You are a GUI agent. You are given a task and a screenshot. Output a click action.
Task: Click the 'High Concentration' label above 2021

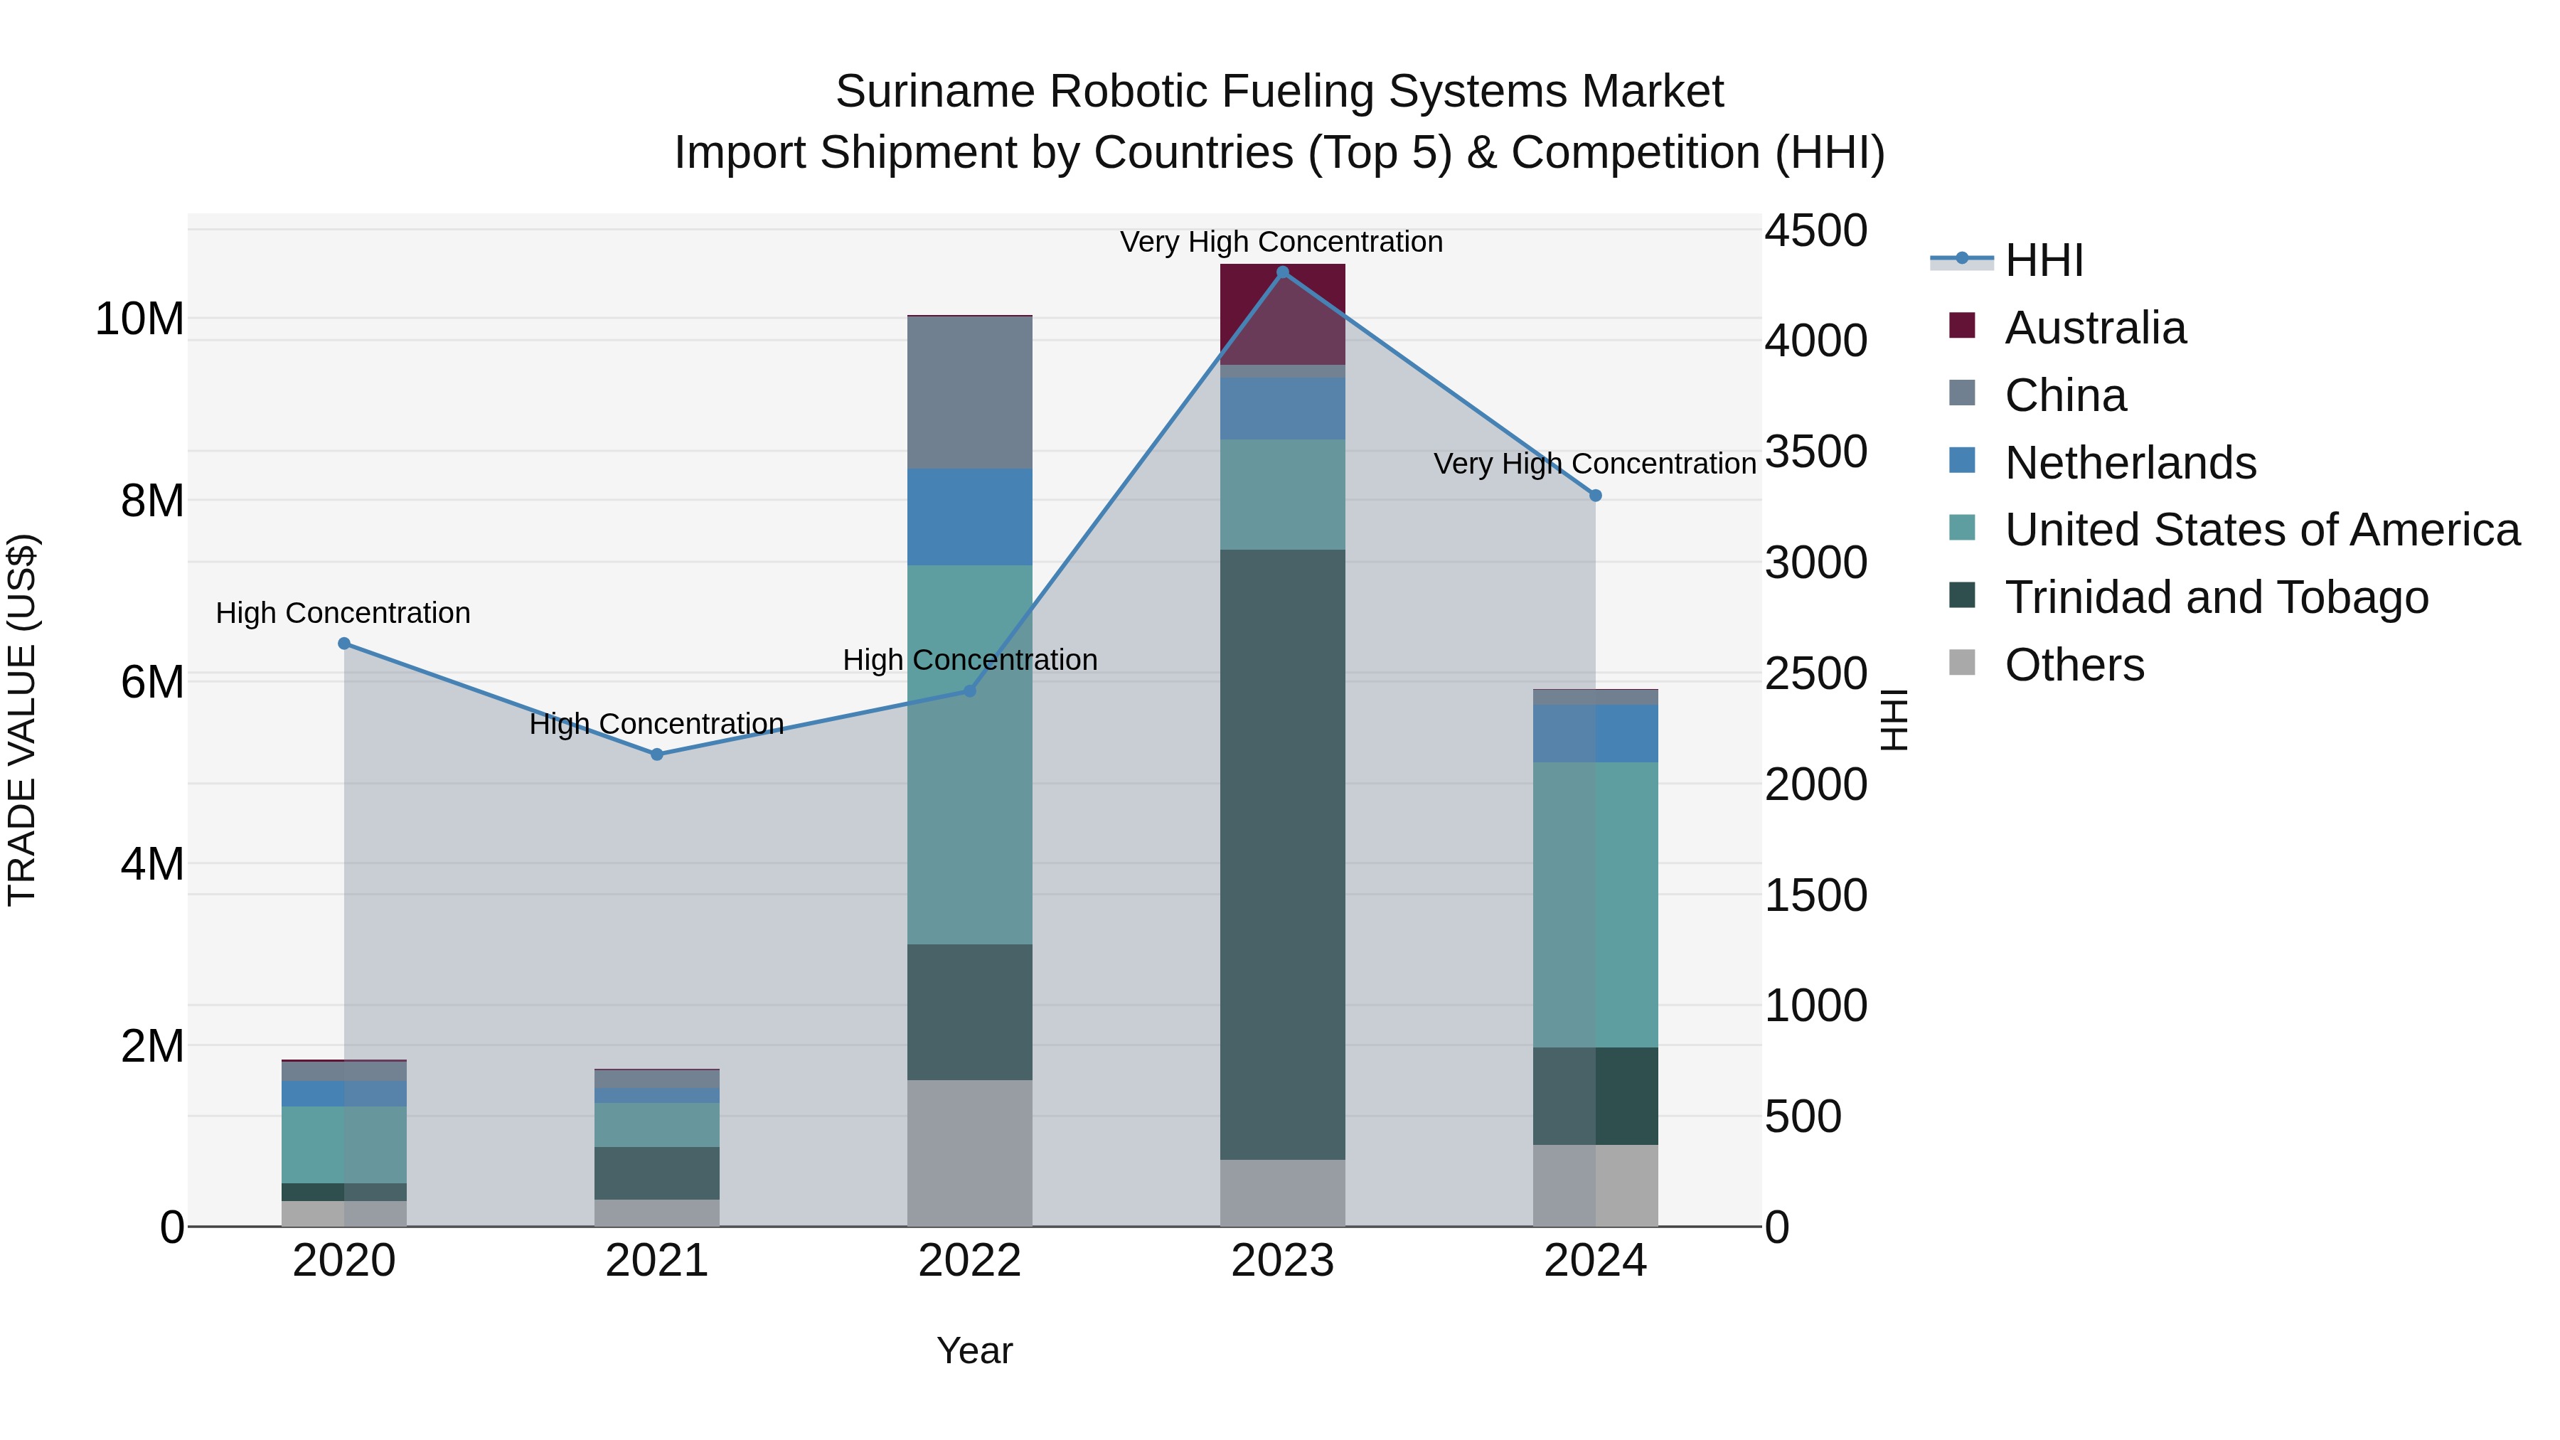657,723
